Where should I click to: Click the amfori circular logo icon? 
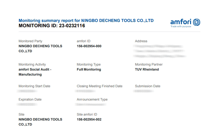tap(197, 22)
